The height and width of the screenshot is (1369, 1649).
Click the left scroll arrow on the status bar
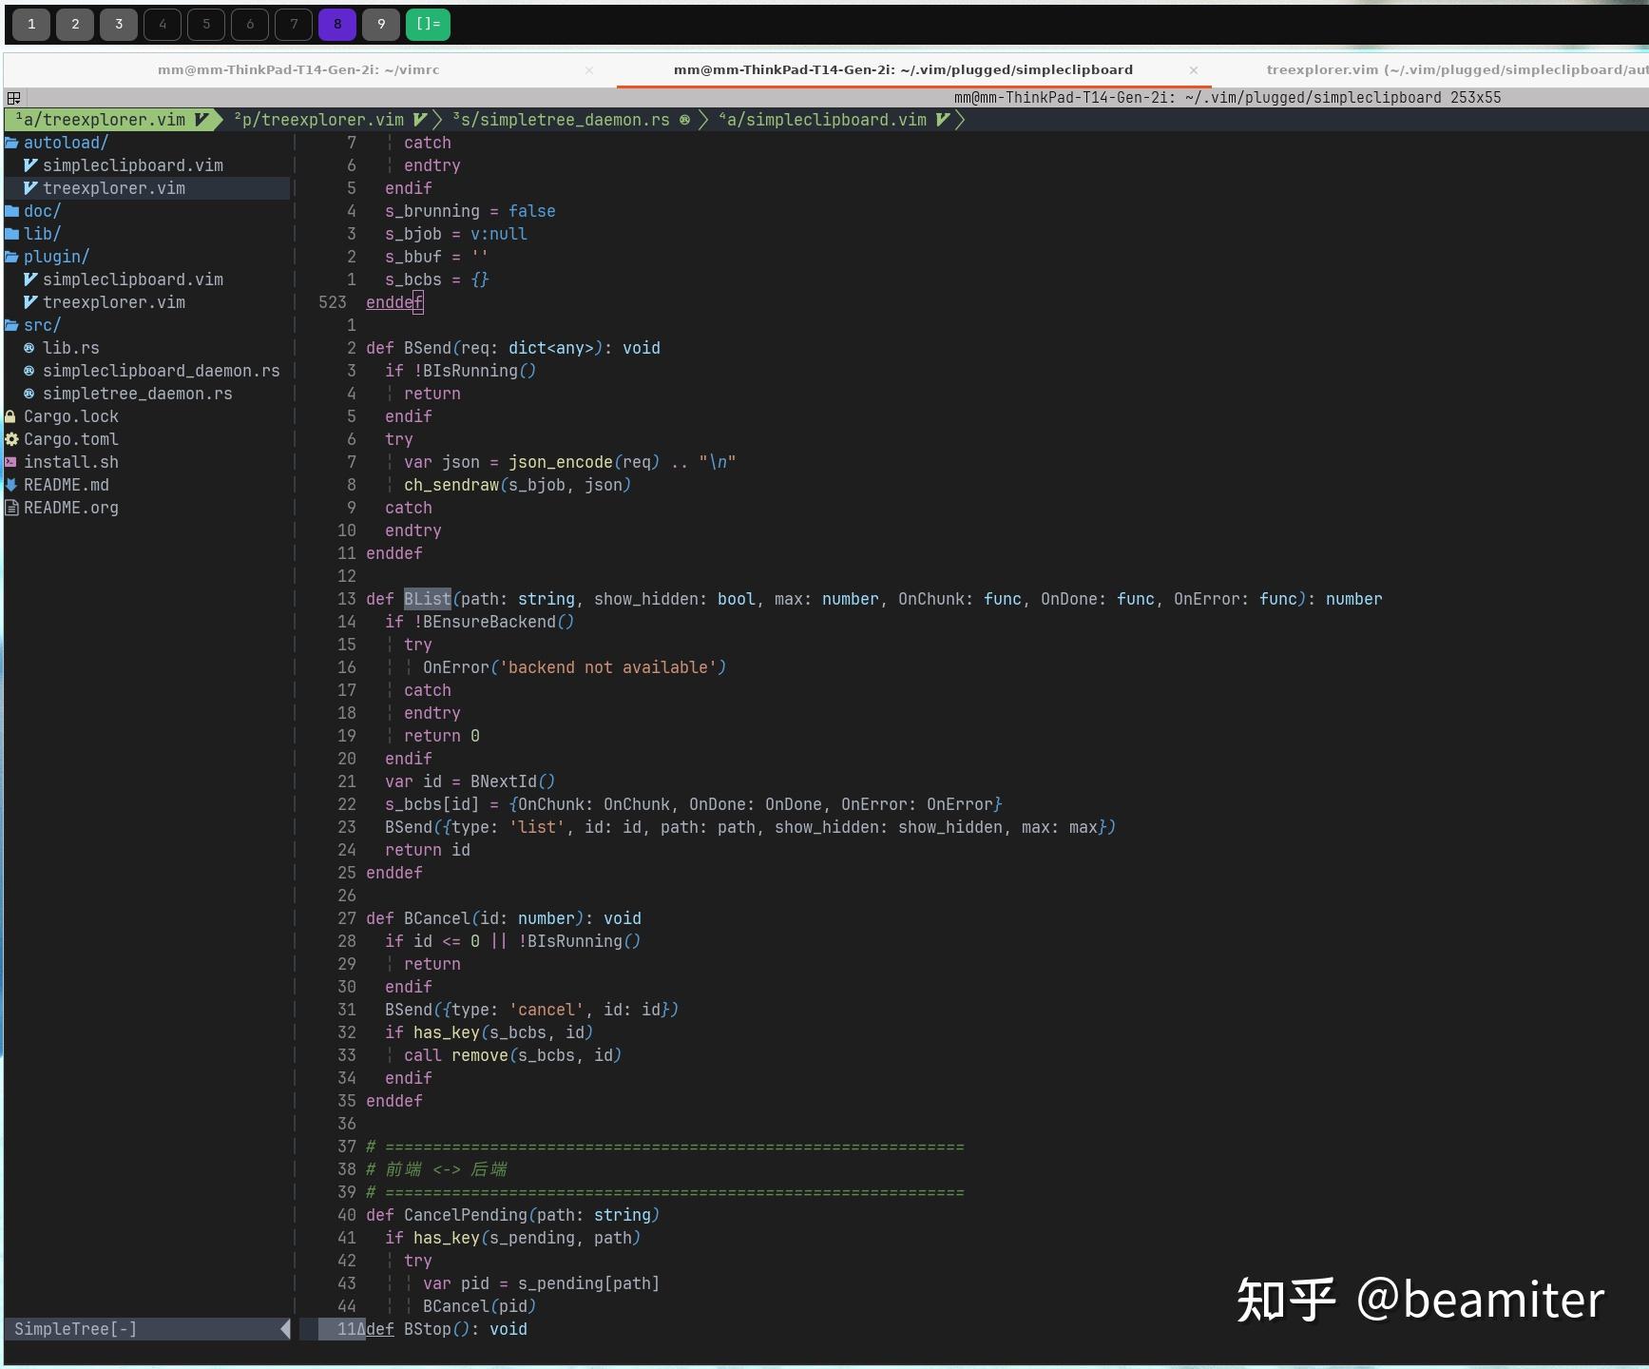(x=285, y=1328)
